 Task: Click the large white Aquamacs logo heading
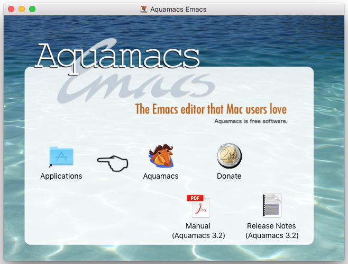point(118,55)
